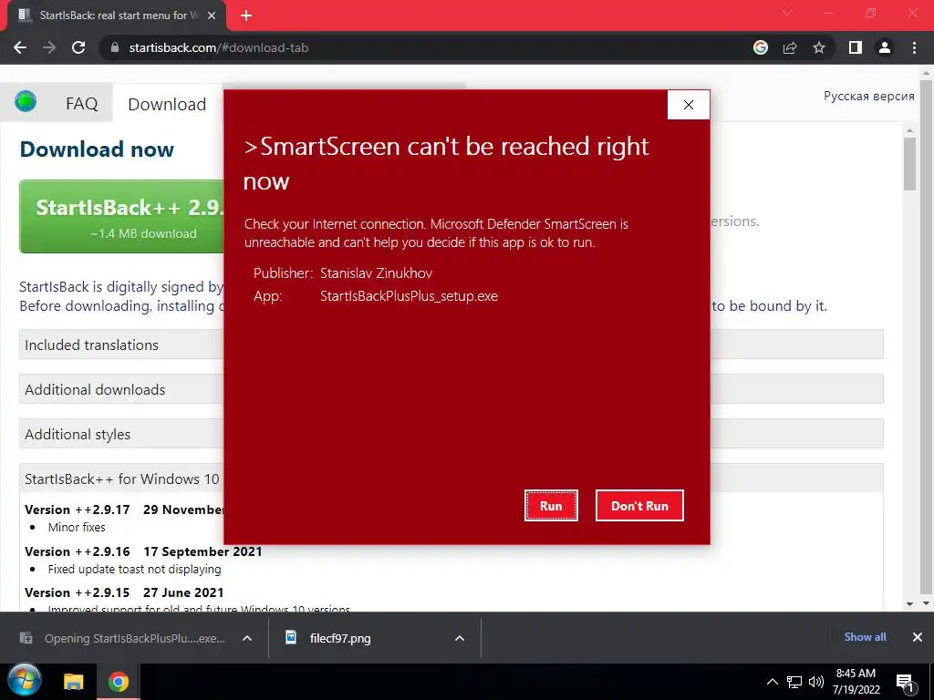Select the StartIsBack browser tab
This screenshot has width=934, height=700.
(x=116, y=15)
